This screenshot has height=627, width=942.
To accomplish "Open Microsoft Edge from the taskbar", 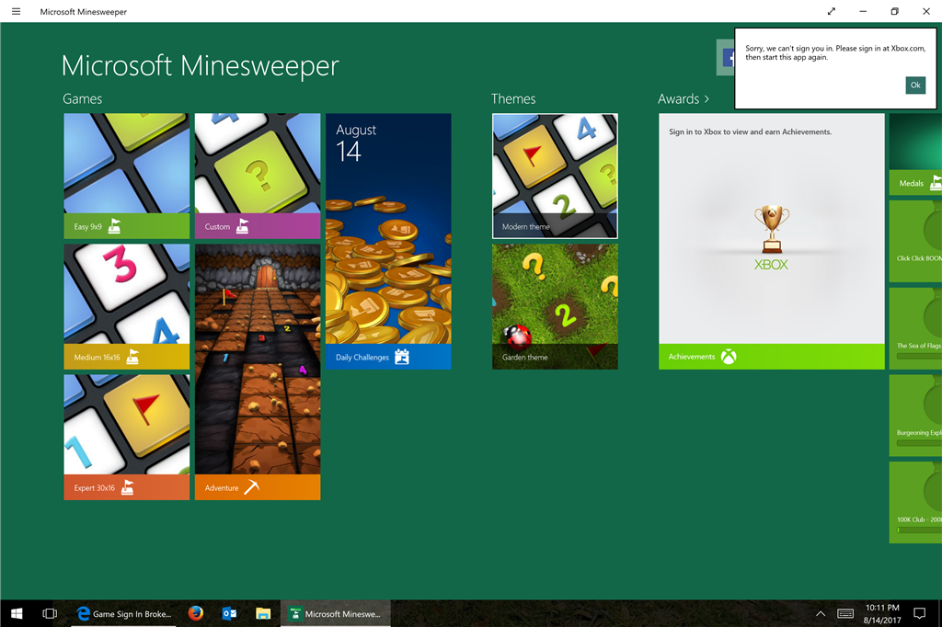I will tap(83, 613).
